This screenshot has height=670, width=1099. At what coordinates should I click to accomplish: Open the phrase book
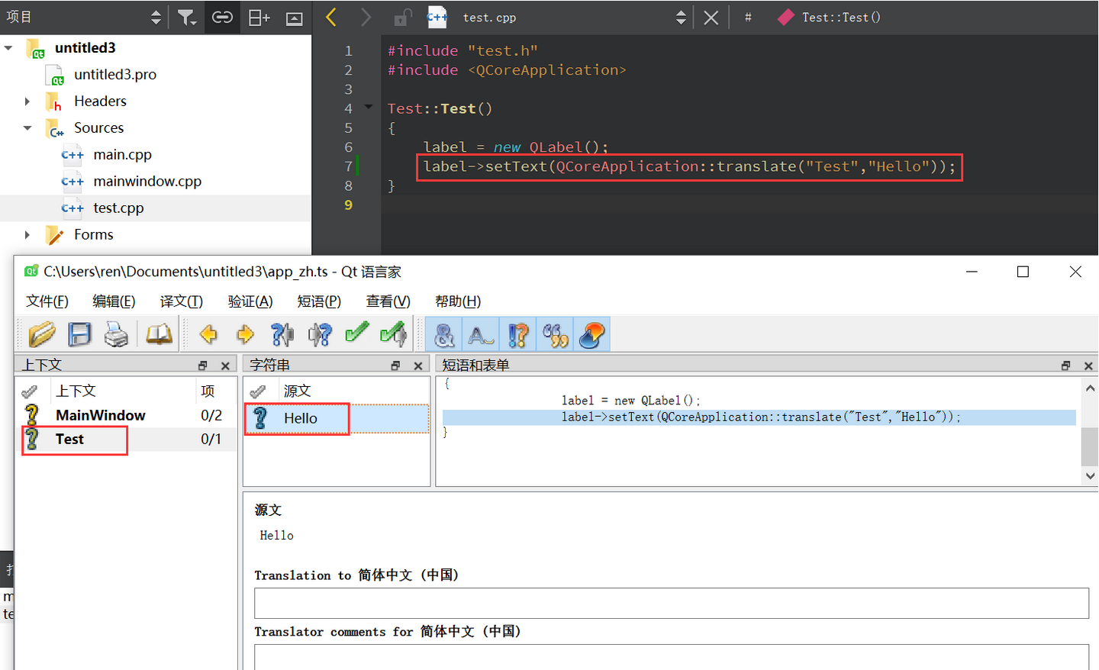click(x=158, y=334)
